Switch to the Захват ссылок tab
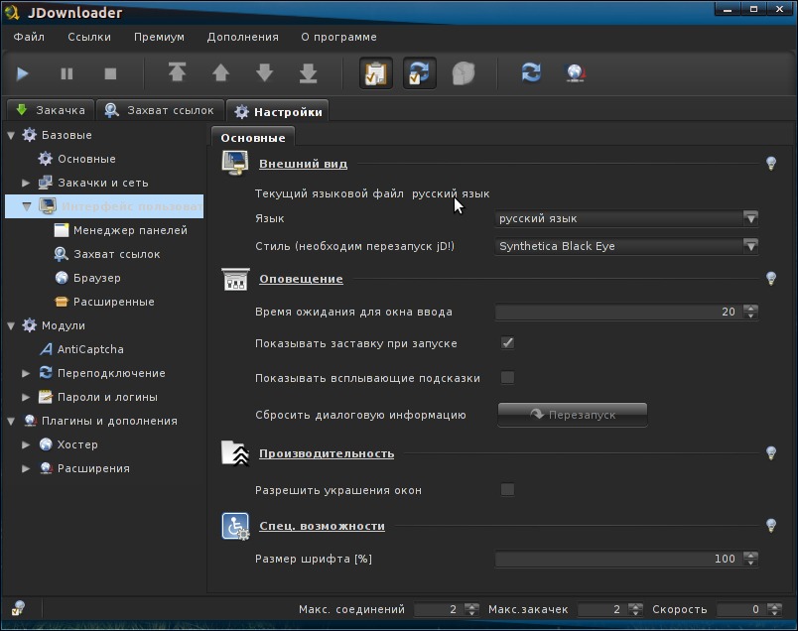 pyautogui.click(x=160, y=110)
